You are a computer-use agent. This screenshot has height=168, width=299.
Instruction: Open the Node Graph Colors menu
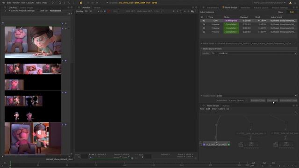(221, 109)
